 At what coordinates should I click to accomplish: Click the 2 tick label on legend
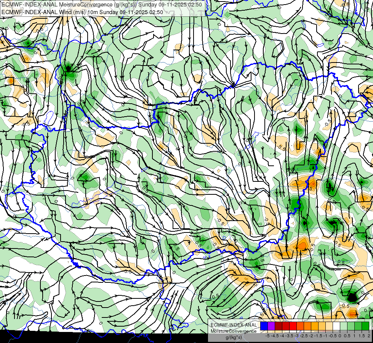(x=369, y=336)
